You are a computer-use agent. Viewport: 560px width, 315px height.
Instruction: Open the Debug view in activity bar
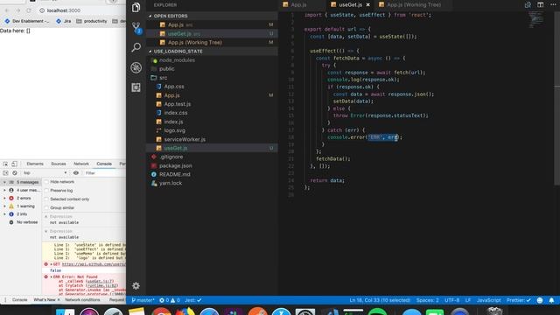point(136,67)
